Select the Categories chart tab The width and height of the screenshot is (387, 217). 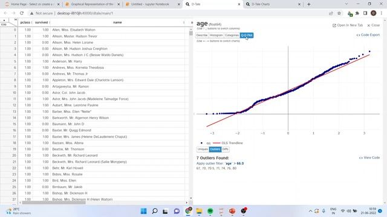(232, 36)
